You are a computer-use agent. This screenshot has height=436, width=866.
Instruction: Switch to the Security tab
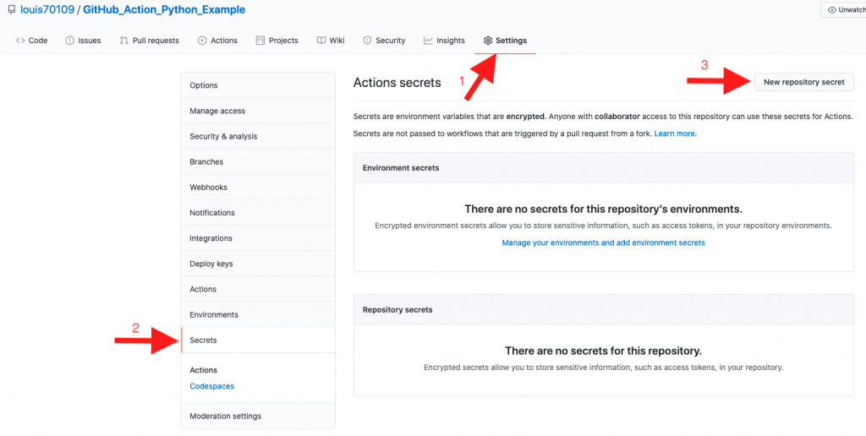[x=384, y=41]
